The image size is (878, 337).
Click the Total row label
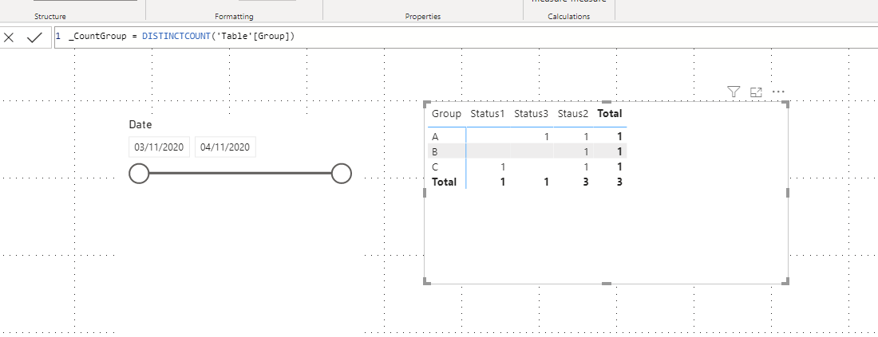tap(444, 182)
